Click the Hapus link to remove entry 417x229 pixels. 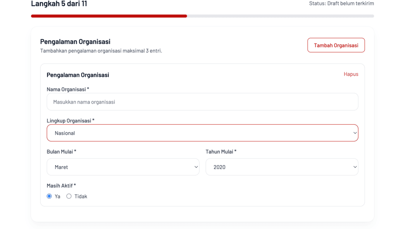pos(351,74)
